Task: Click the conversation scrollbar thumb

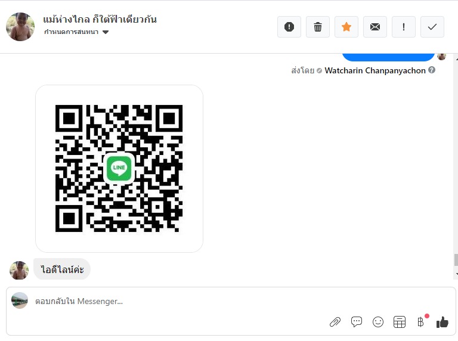Action: pos(456,260)
